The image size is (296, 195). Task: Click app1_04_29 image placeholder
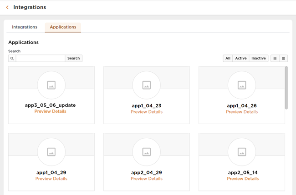tap(51, 152)
